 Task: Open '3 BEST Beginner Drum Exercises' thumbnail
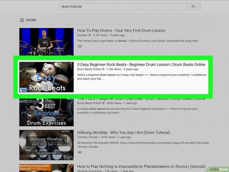(46, 112)
